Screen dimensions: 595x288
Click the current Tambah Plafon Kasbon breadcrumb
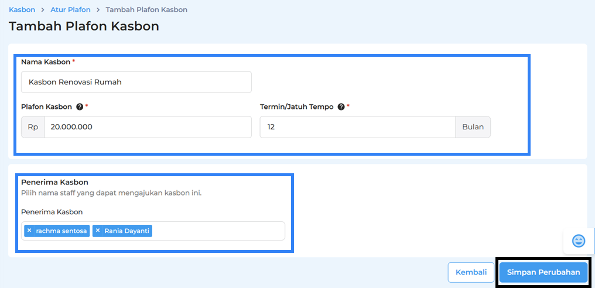coord(146,10)
